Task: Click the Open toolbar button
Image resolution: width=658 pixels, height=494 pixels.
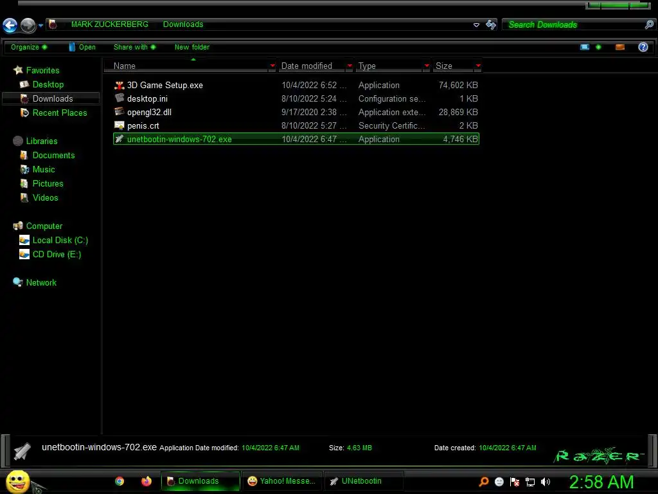Action: 82,47
